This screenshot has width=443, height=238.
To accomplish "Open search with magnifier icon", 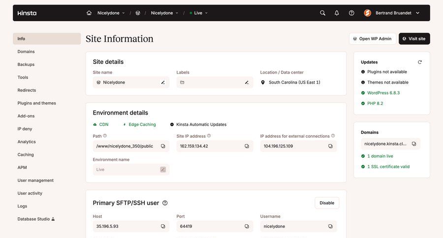I will pos(322,13).
